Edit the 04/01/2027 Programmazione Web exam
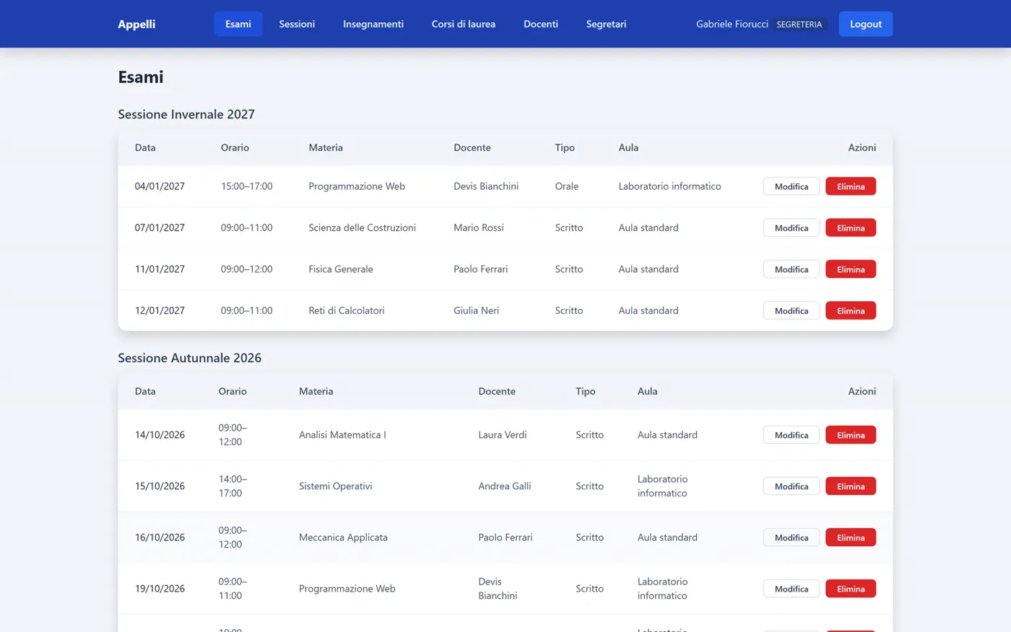 (x=791, y=186)
